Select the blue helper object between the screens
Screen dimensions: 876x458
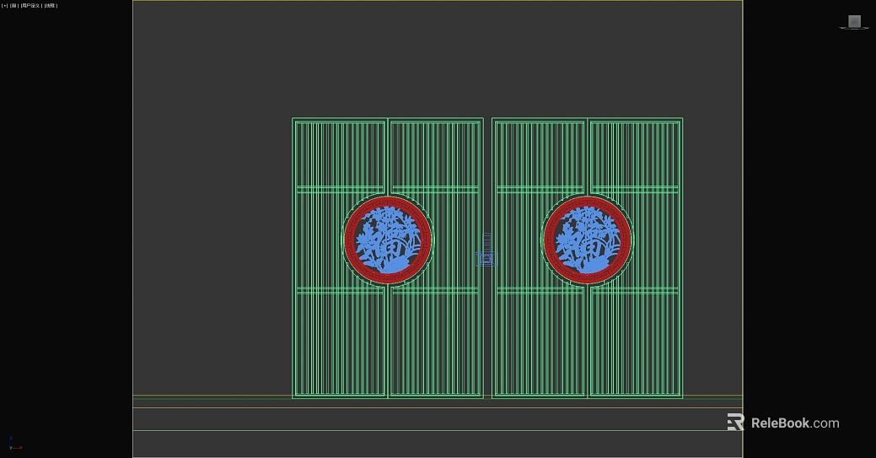click(x=486, y=251)
